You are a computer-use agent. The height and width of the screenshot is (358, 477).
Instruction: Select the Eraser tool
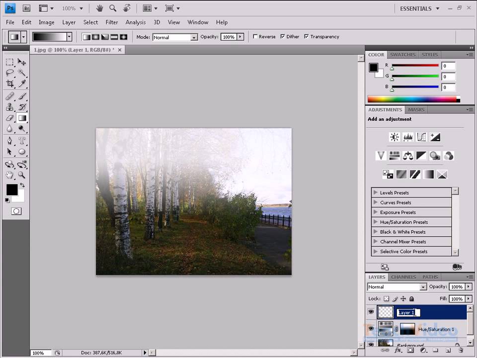pyautogui.click(x=9, y=117)
